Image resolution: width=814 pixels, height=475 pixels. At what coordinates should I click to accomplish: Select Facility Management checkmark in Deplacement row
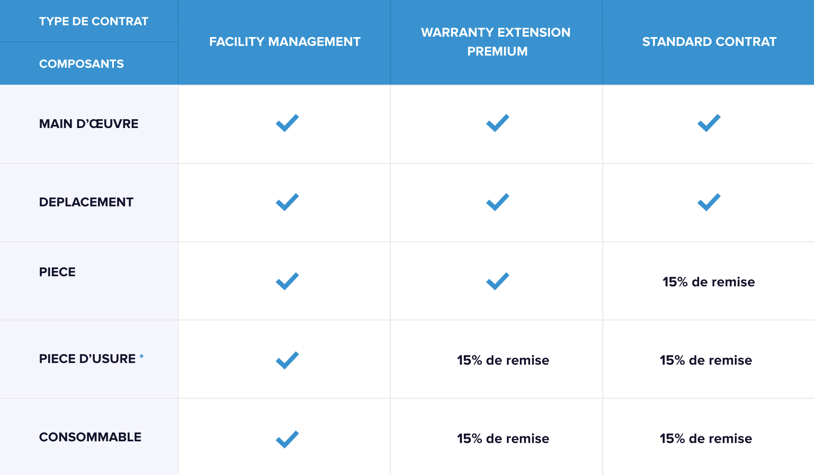click(287, 202)
